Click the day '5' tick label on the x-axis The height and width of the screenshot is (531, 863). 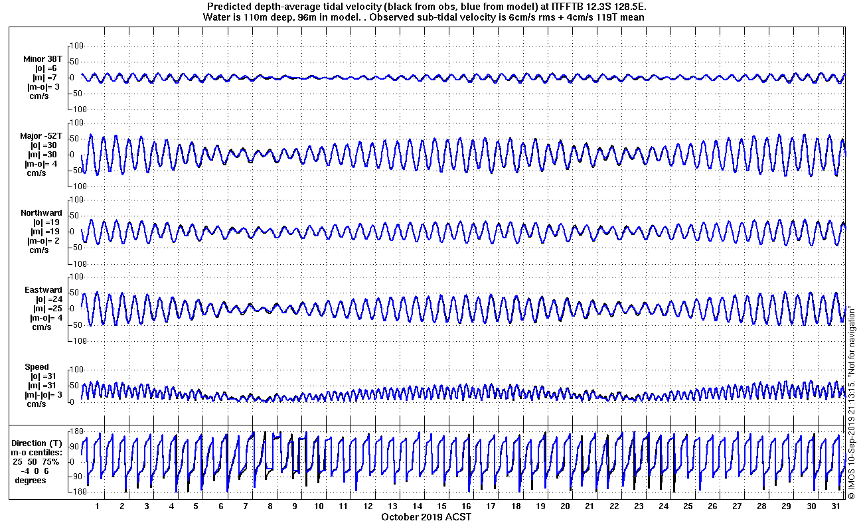(196, 506)
